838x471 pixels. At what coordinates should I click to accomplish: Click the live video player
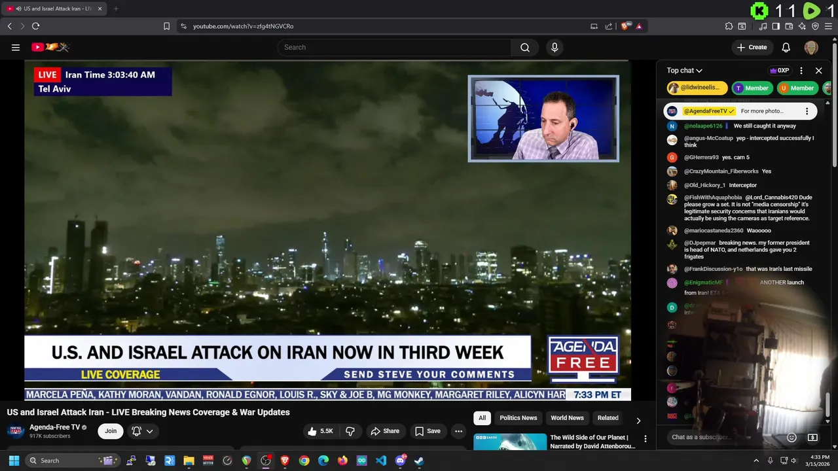[x=327, y=230]
